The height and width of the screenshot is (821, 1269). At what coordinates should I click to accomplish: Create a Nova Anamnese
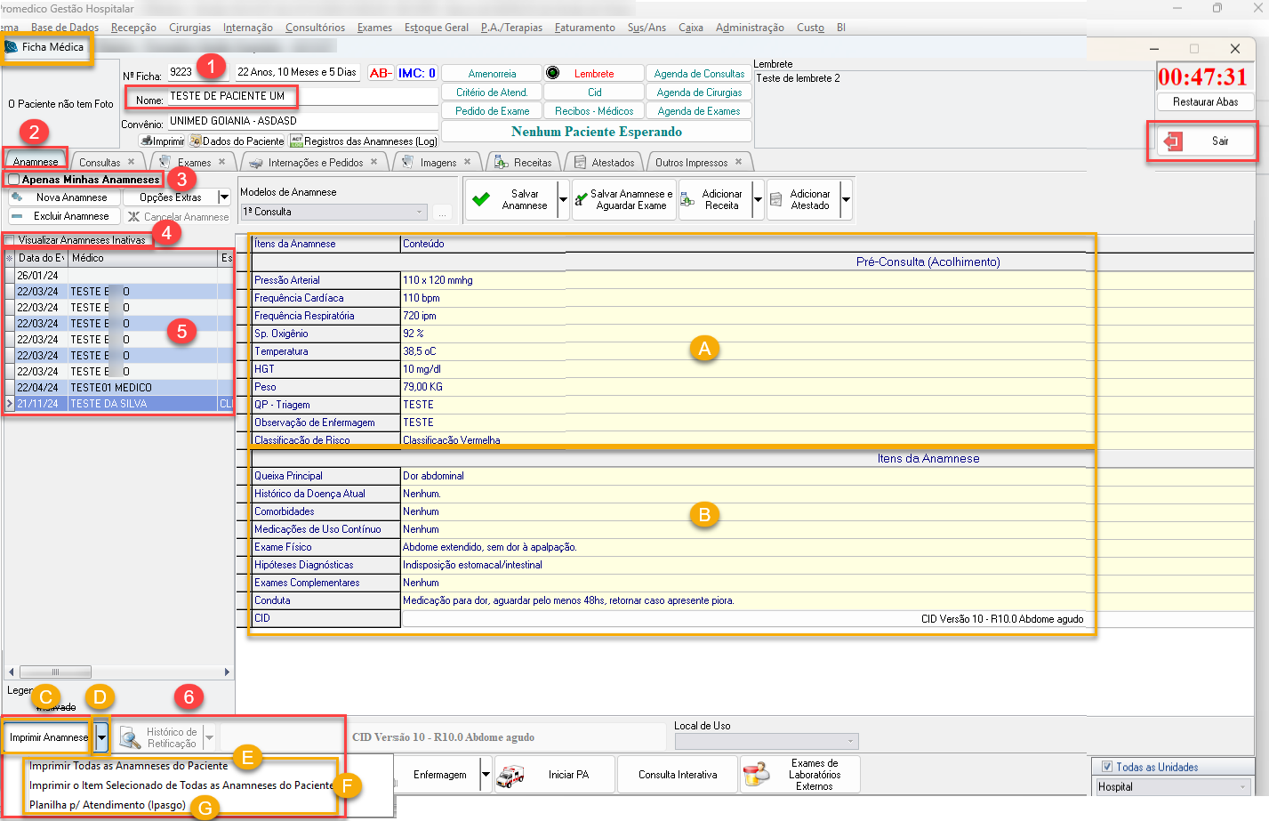coord(62,197)
